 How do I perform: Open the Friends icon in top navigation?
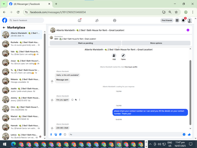click(x=97, y=21)
